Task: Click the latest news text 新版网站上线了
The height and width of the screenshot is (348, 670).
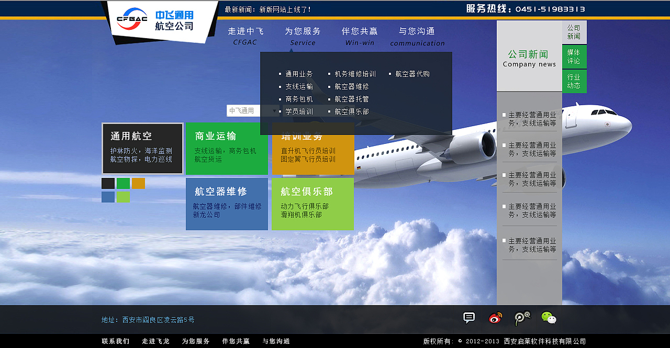Action: (285, 9)
